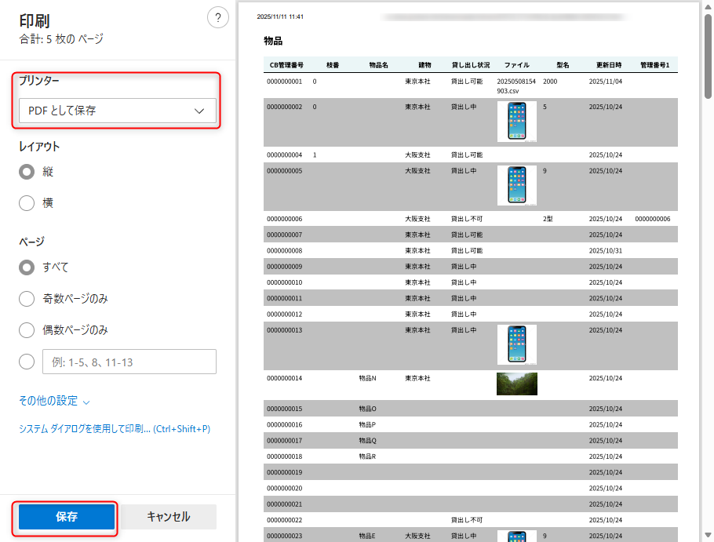Screen dimensions: 714x542
Task: Open the print dialog help icon
Action: [217, 18]
